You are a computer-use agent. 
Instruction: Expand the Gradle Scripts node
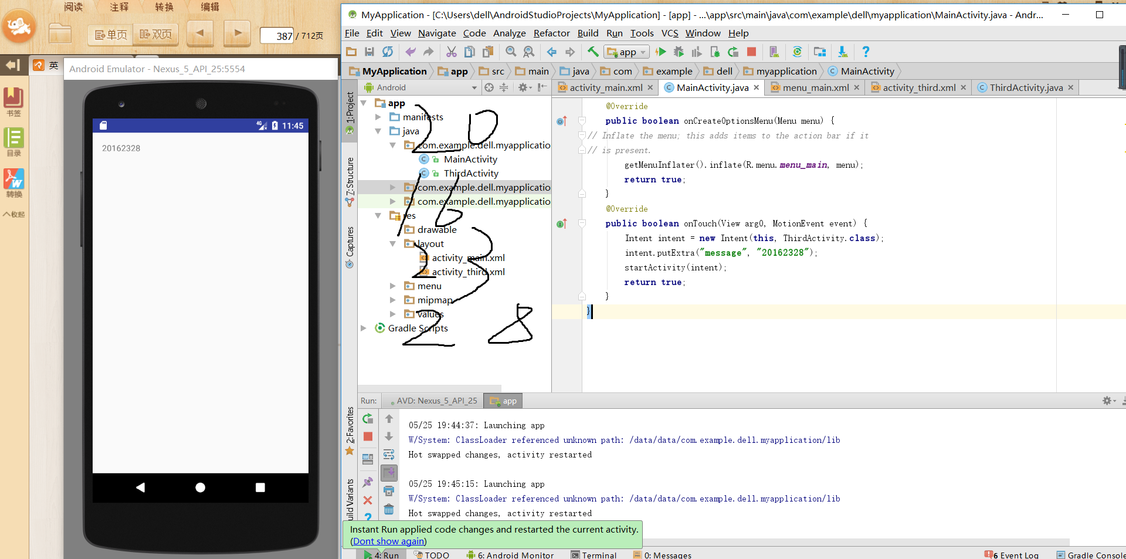(x=364, y=328)
